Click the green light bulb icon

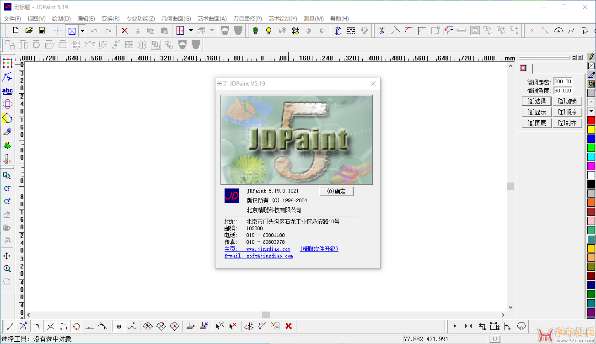point(255,31)
